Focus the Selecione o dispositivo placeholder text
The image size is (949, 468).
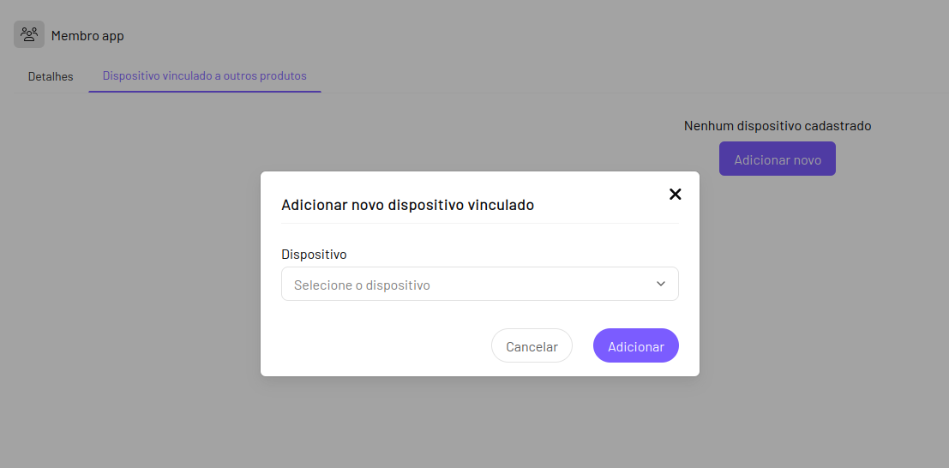[x=362, y=285]
